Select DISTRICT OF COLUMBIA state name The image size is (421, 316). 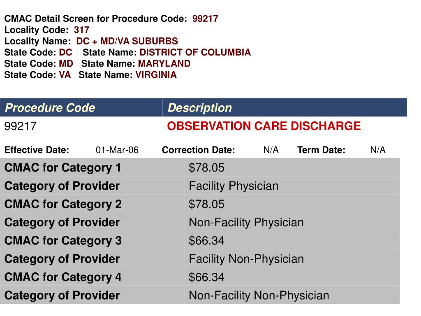pyautogui.click(x=195, y=52)
